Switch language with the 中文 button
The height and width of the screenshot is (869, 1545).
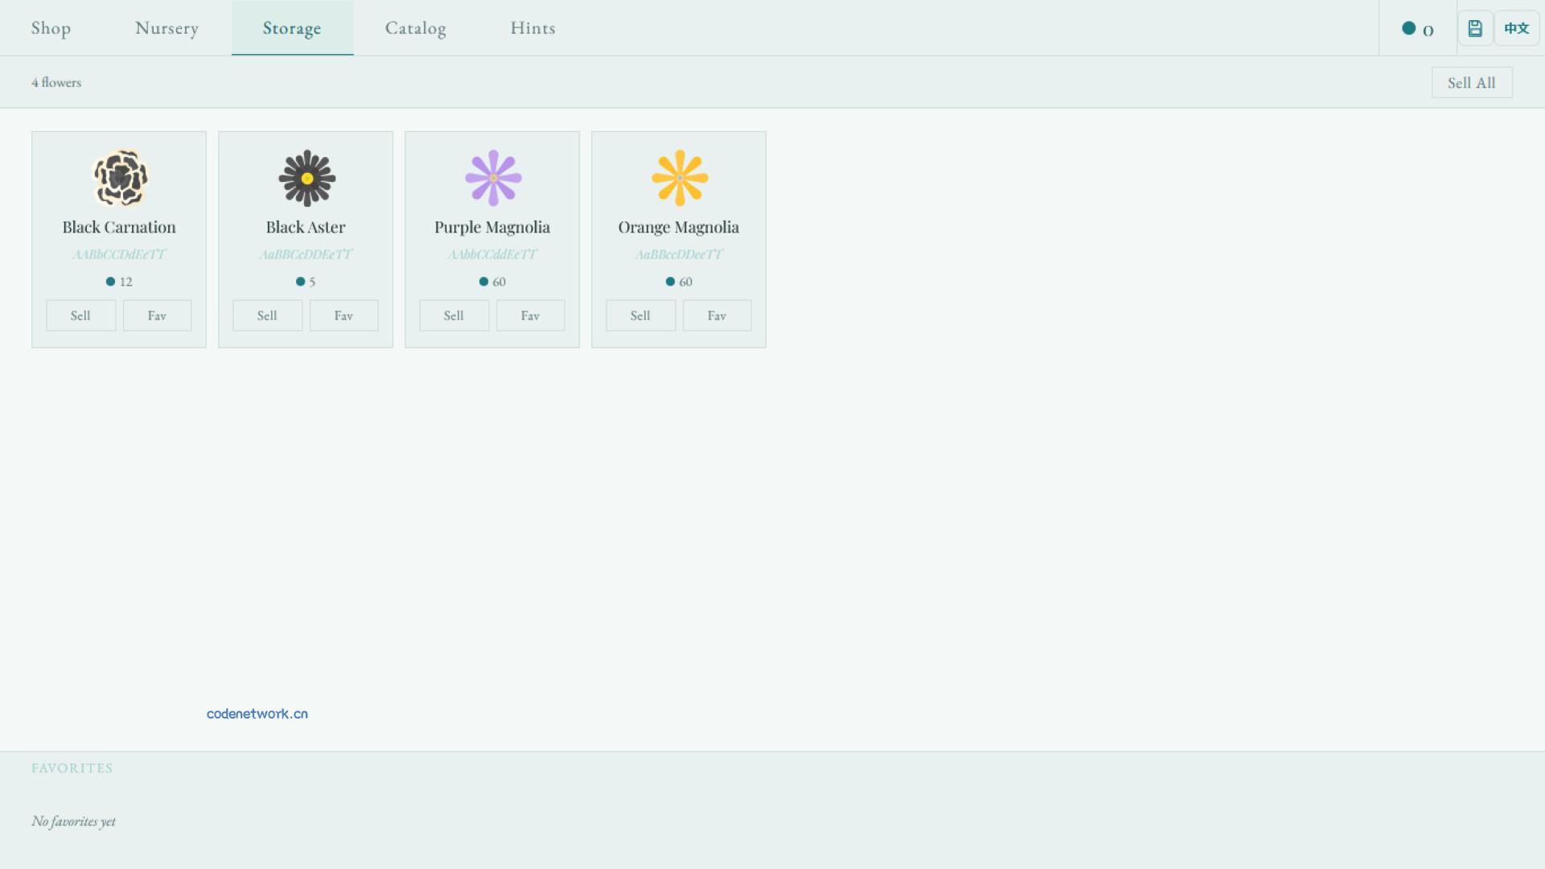tap(1516, 28)
